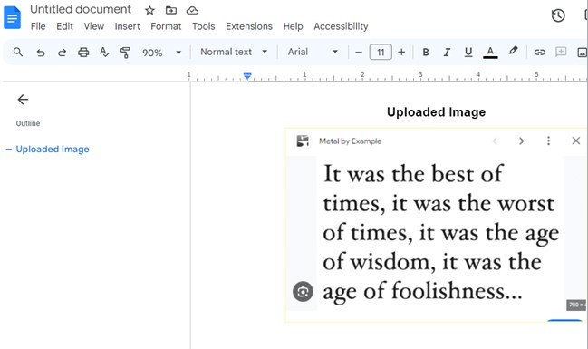Screen dimensions: 588x349
Task: Rename the Untitled document title
Action: 81,9
